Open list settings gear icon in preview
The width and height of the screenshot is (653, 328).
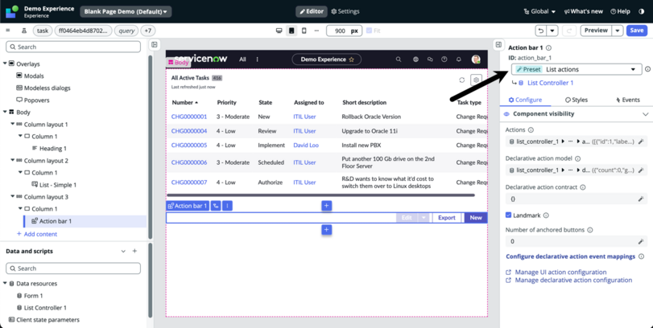point(476,80)
